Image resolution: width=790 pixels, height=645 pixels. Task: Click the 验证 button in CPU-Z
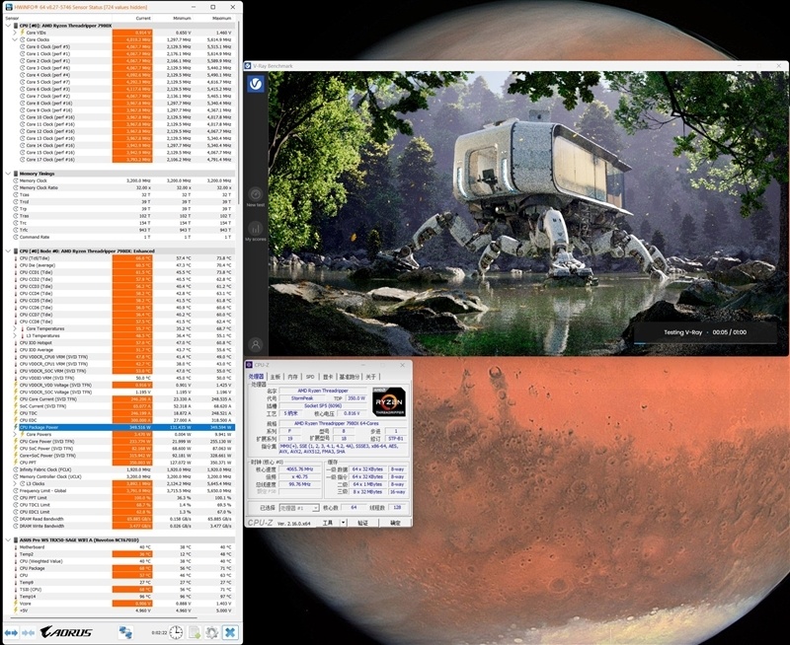pyautogui.click(x=362, y=523)
